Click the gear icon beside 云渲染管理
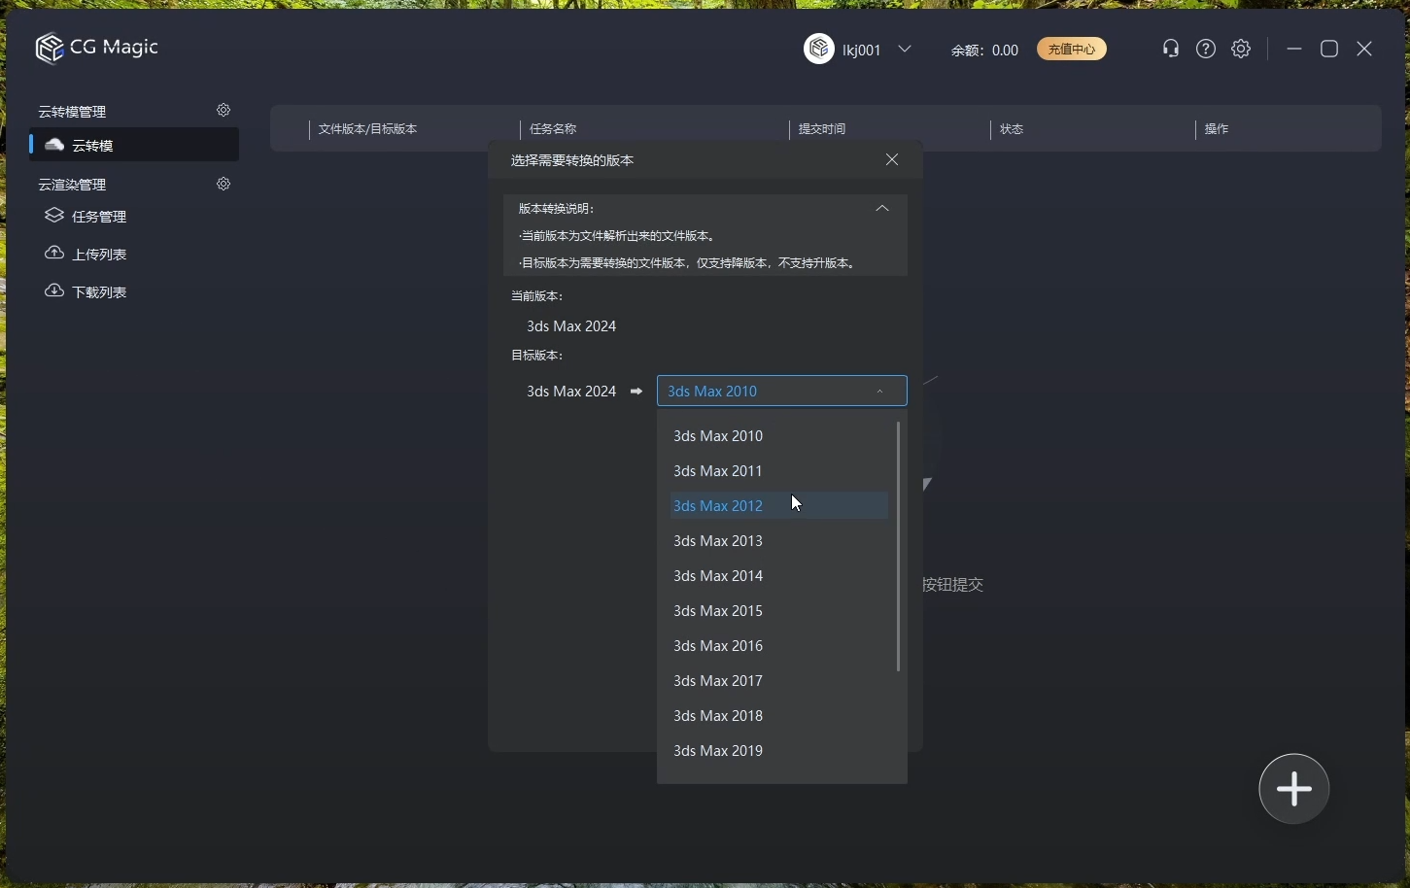The width and height of the screenshot is (1410, 888). 224,184
